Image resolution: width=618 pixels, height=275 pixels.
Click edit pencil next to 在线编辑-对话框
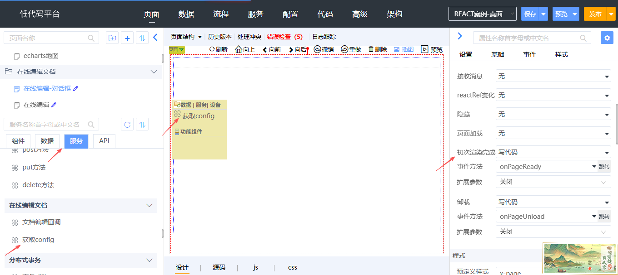point(76,89)
